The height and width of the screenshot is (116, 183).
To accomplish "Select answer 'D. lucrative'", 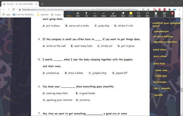I will coord(83,100).
